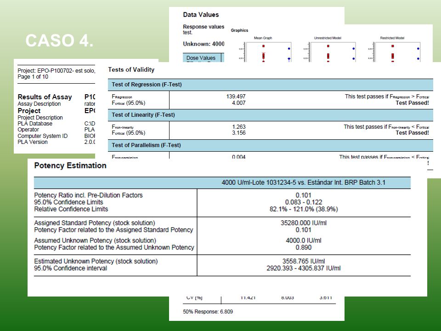
Task: Select the potency factor value 0.890
Action: tap(304, 248)
